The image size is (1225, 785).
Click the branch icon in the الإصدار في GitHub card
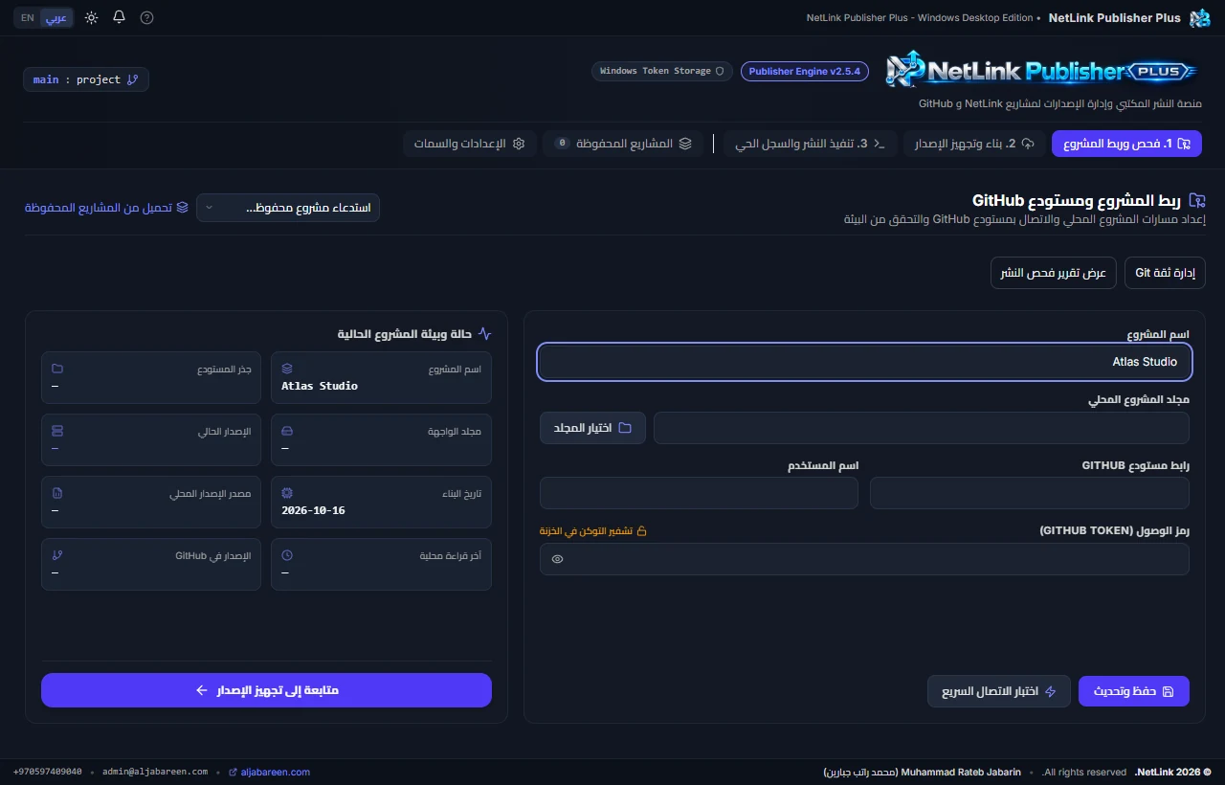(x=56, y=555)
